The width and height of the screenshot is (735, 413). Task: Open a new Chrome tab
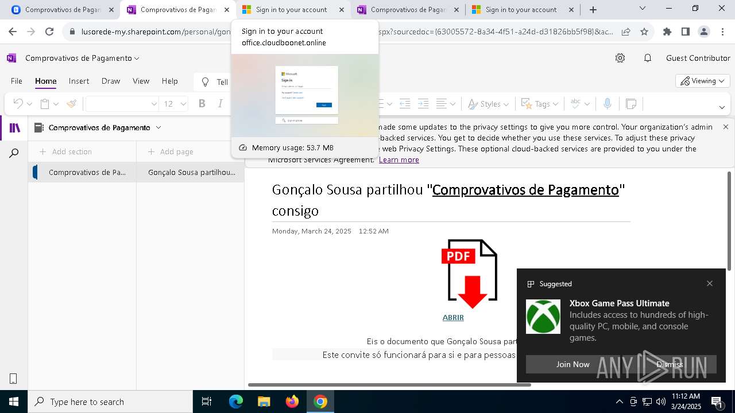pos(593,10)
